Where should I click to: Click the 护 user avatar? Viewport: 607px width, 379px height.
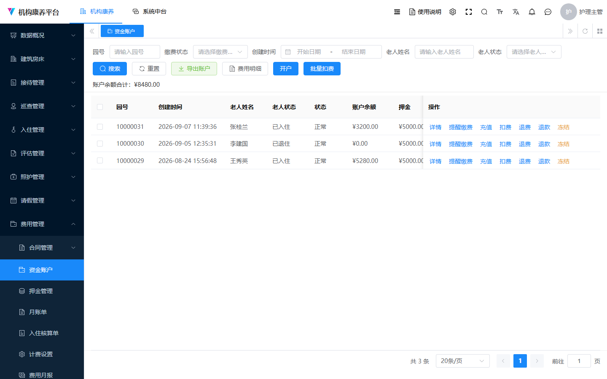[x=568, y=12]
